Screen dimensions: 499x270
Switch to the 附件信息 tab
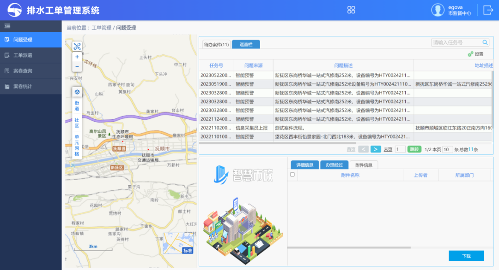click(364, 165)
